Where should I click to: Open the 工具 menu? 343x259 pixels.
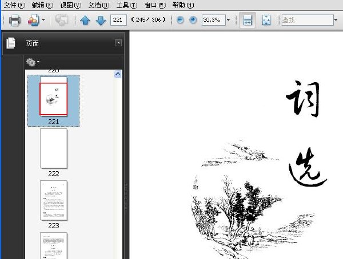click(127, 5)
